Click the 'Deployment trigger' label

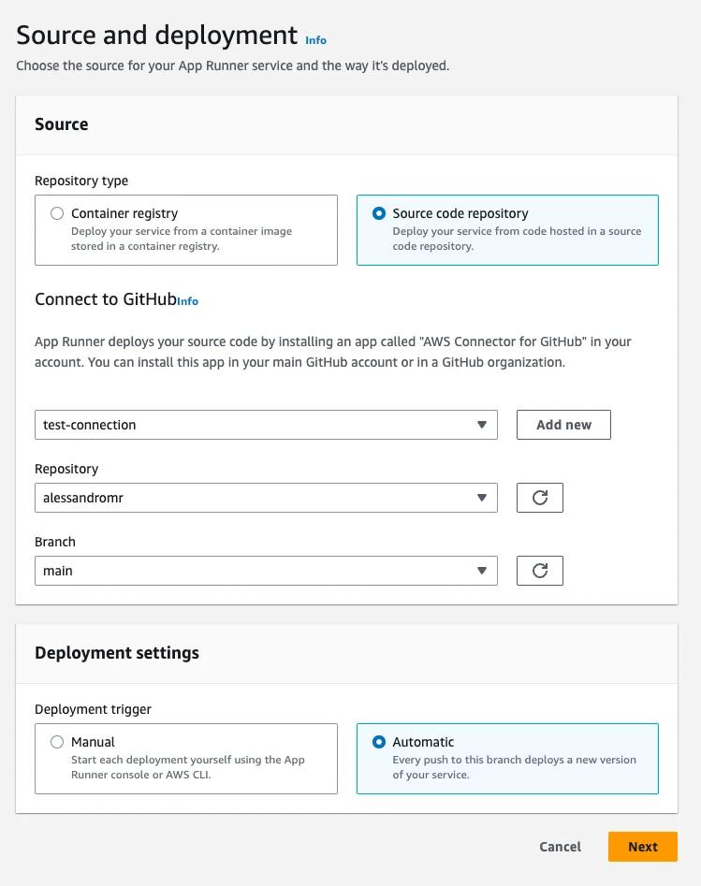(94, 709)
